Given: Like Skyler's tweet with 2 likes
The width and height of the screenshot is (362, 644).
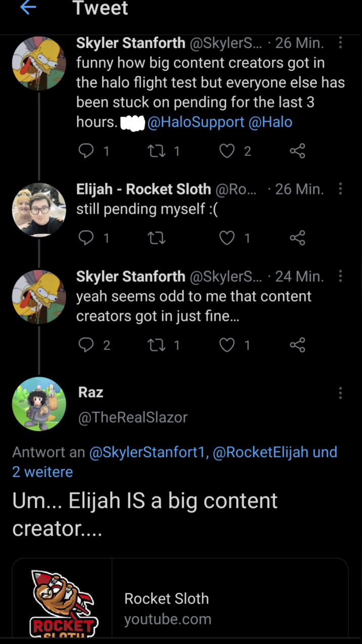Looking at the screenshot, I should click(x=228, y=150).
